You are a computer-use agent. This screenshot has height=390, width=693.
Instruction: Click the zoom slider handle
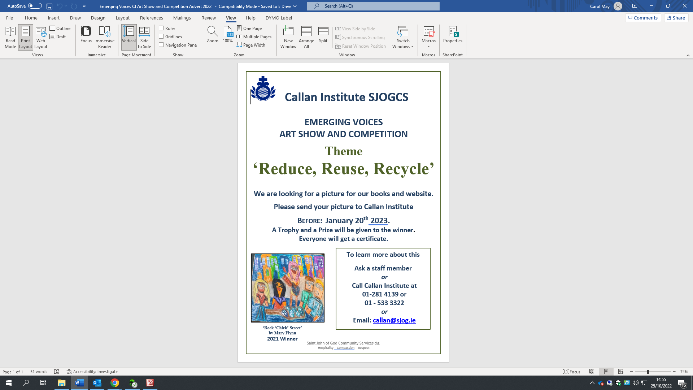648,372
